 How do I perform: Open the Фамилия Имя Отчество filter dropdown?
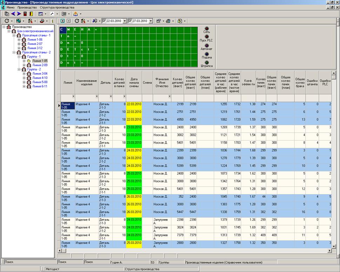point(169,96)
